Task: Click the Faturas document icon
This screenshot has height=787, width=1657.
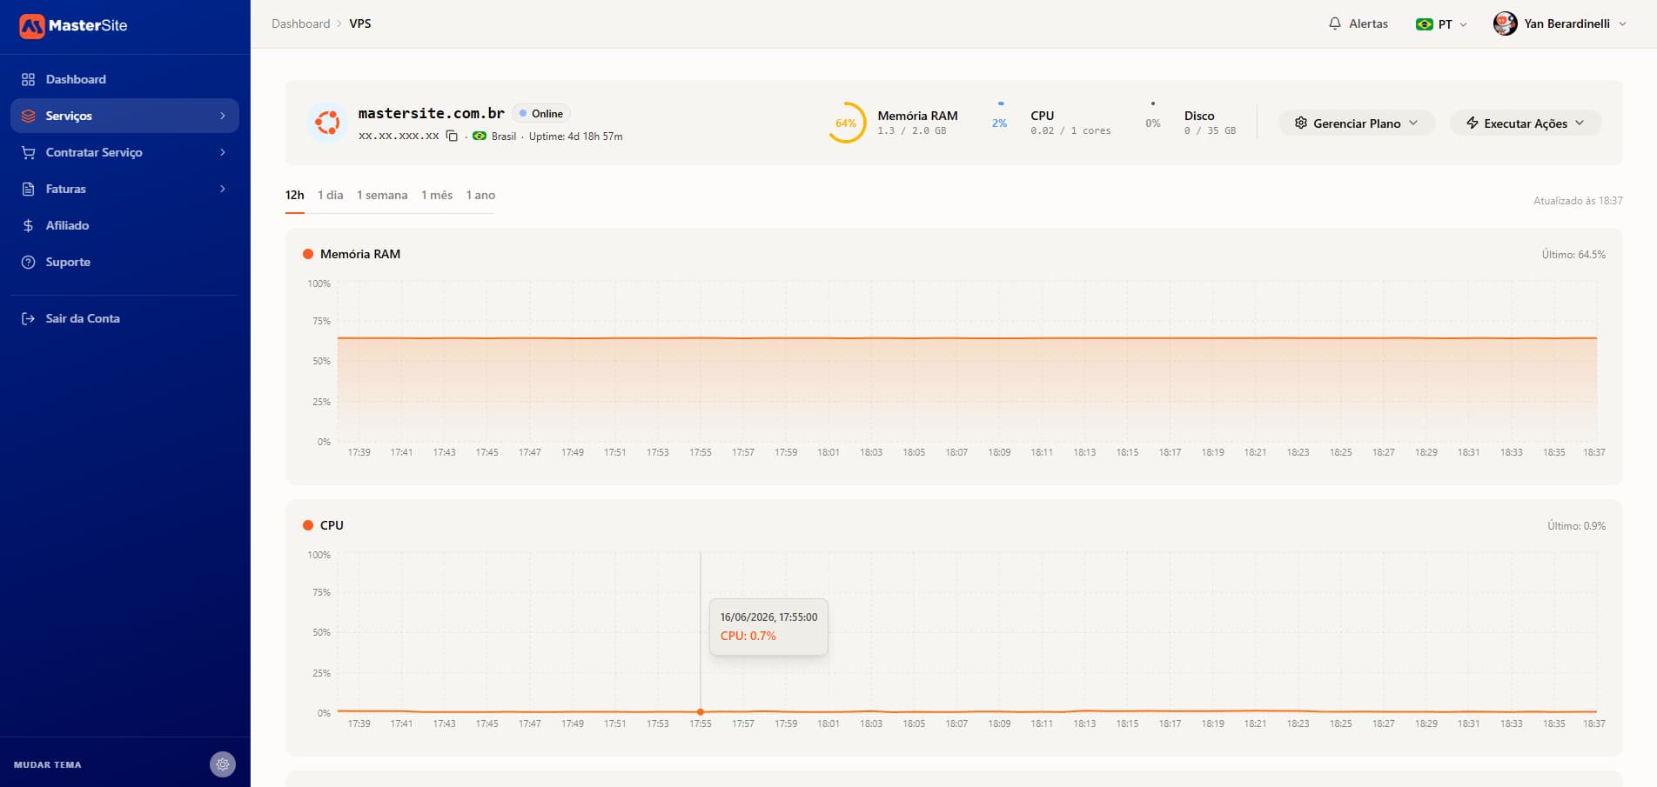Action: tap(28, 189)
